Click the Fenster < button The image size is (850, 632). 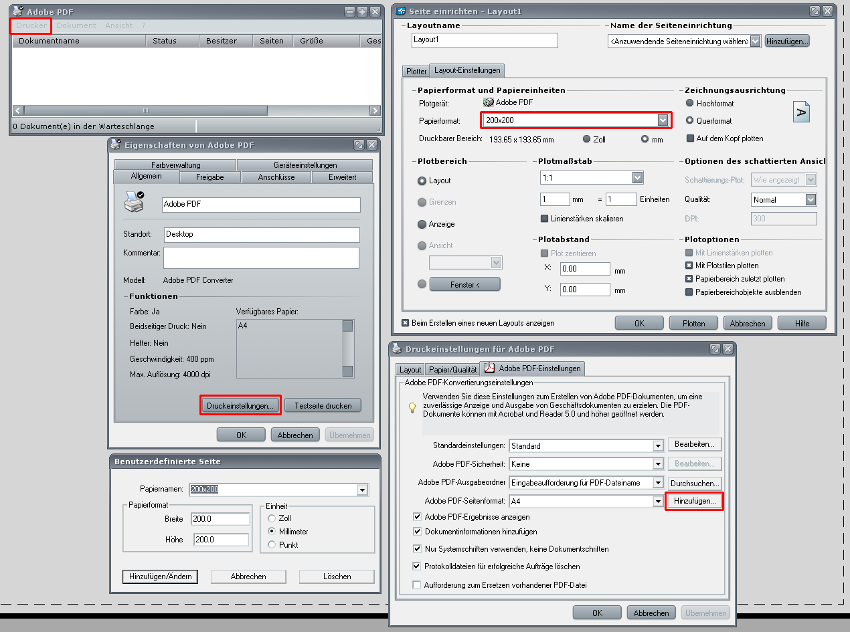pyautogui.click(x=464, y=284)
